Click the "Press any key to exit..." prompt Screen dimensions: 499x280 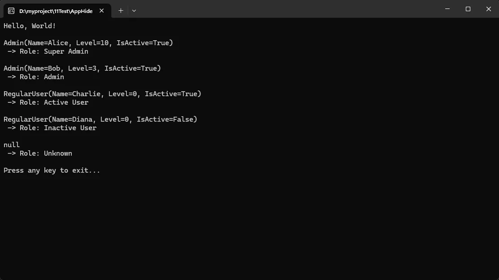[52, 170]
